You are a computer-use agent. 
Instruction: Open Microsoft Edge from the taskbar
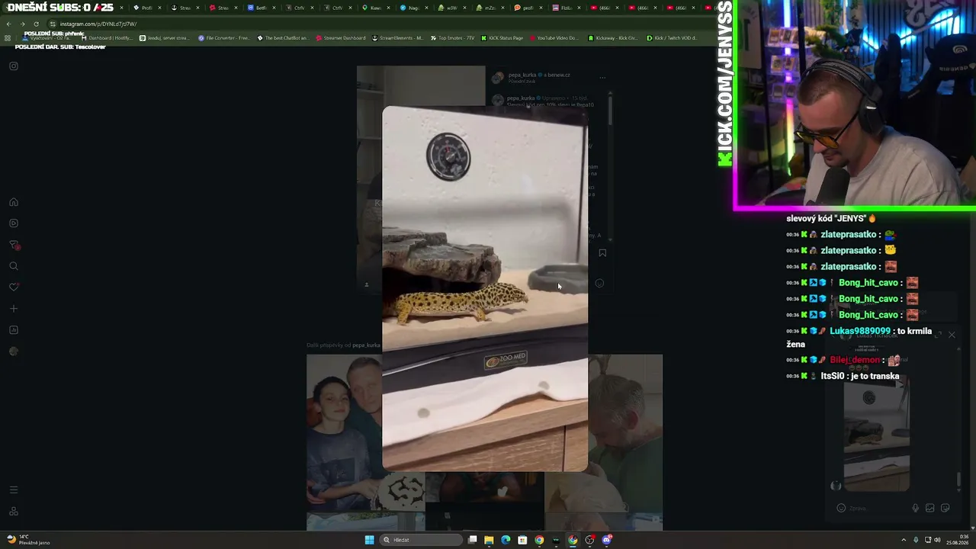506,540
